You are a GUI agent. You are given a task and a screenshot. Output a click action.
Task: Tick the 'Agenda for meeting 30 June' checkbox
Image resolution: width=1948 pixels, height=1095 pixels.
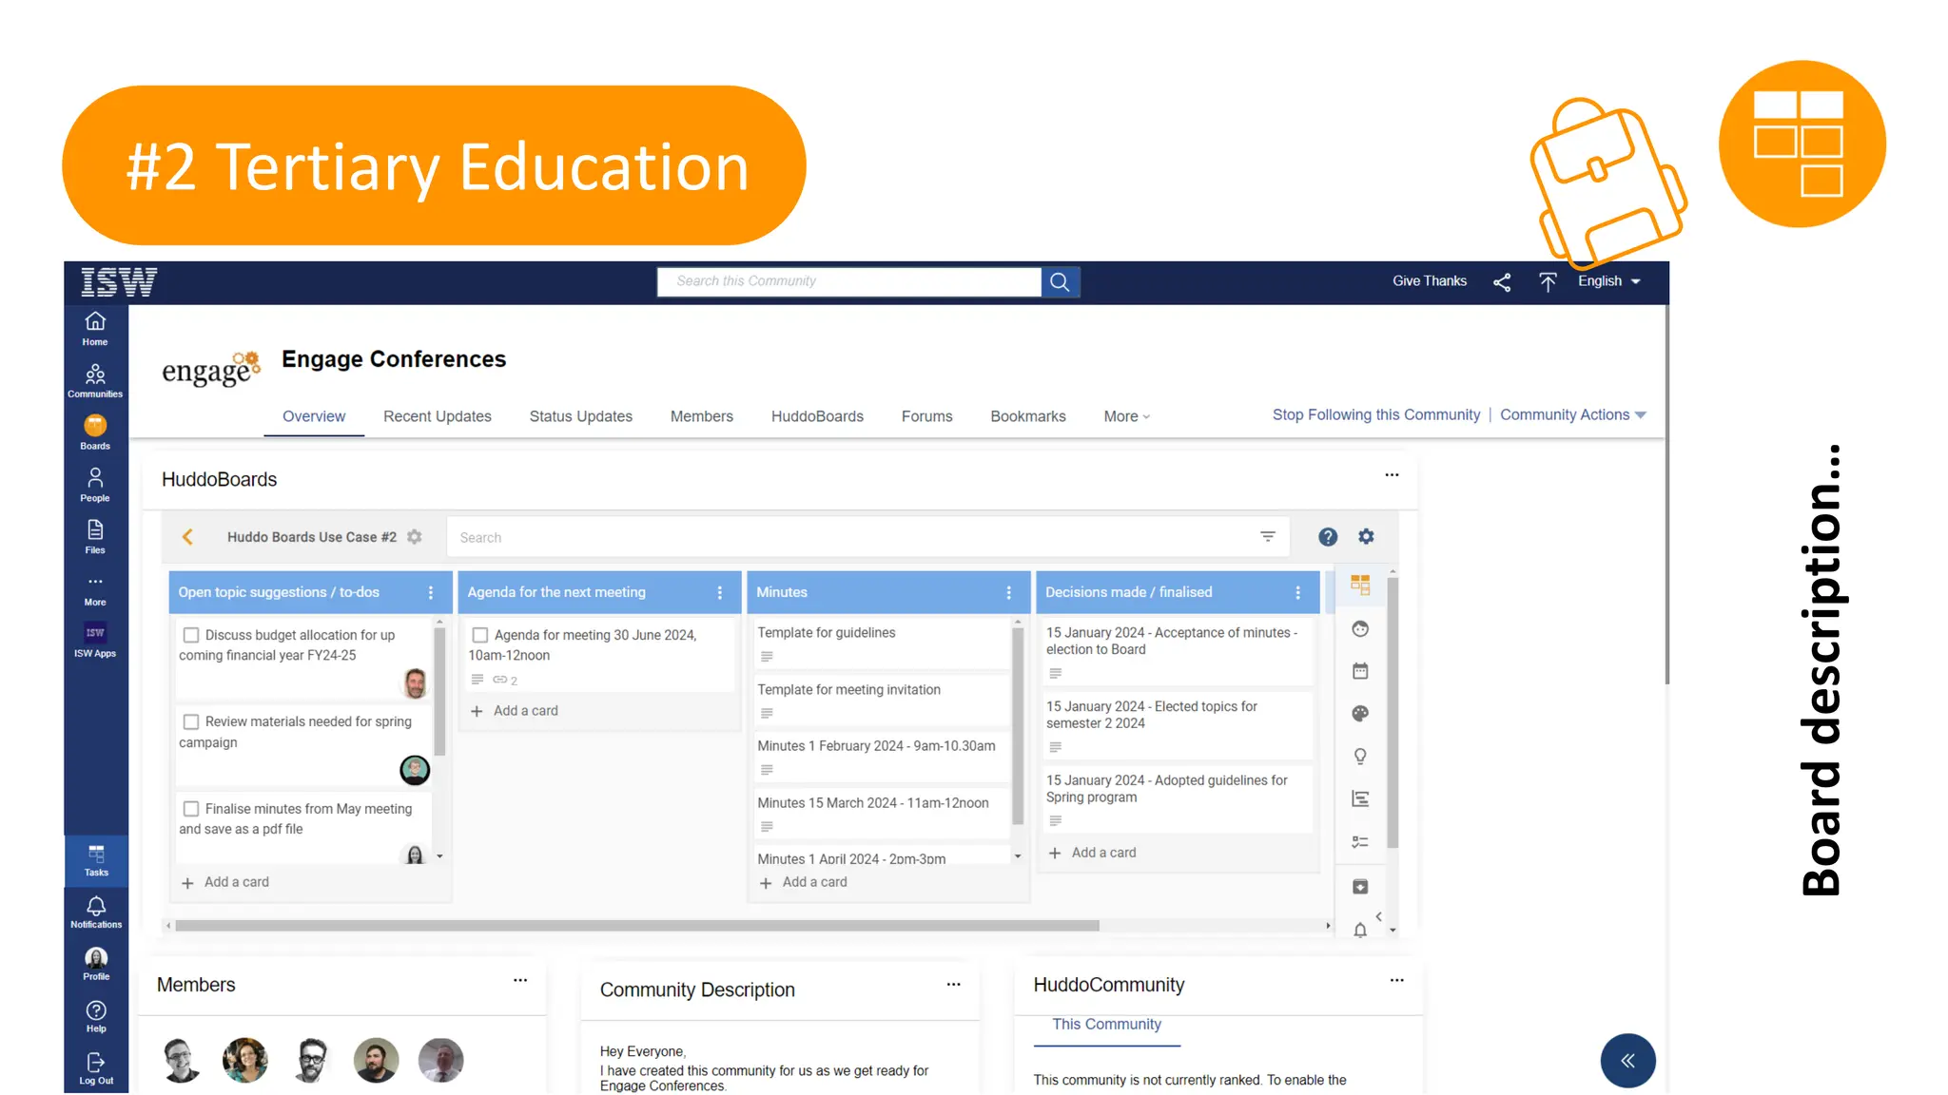(480, 635)
